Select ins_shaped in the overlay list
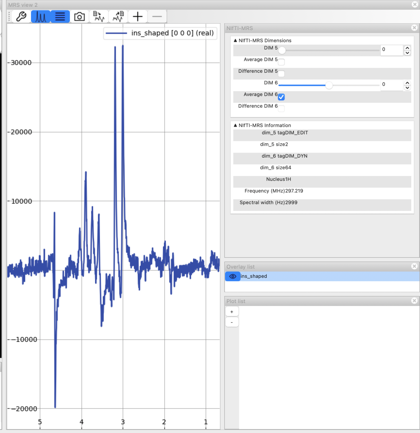420x433 pixels. pyautogui.click(x=254, y=276)
